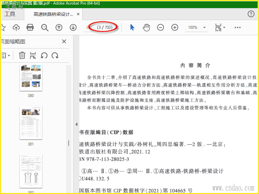Click the print pages icon in thumbnails toolbar
Viewport: 259px width, 194px height.
coord(33,55)
